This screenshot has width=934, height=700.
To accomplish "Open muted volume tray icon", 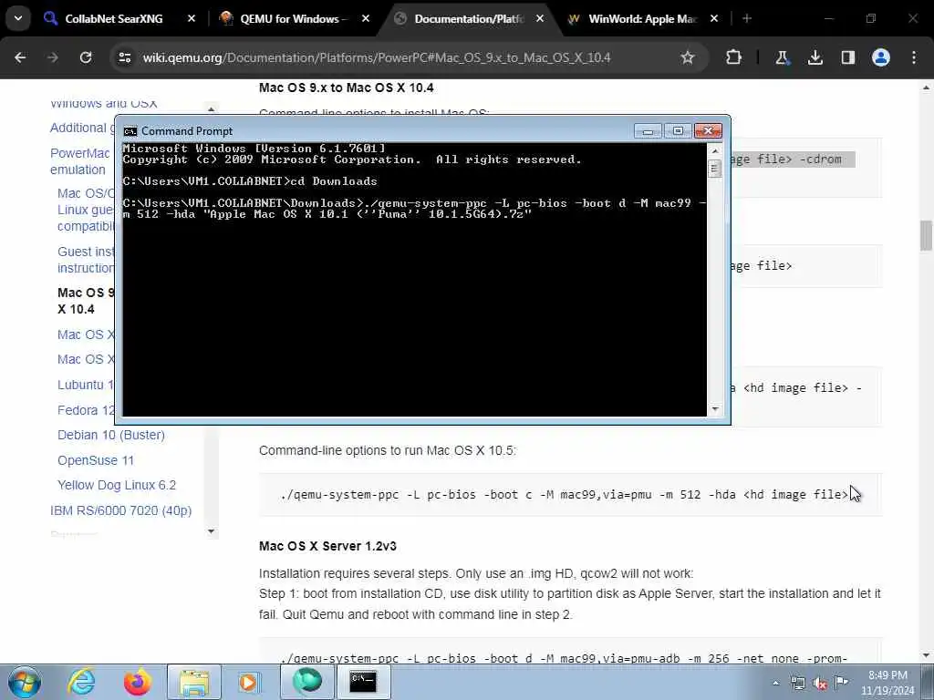I will pos(820,684).
